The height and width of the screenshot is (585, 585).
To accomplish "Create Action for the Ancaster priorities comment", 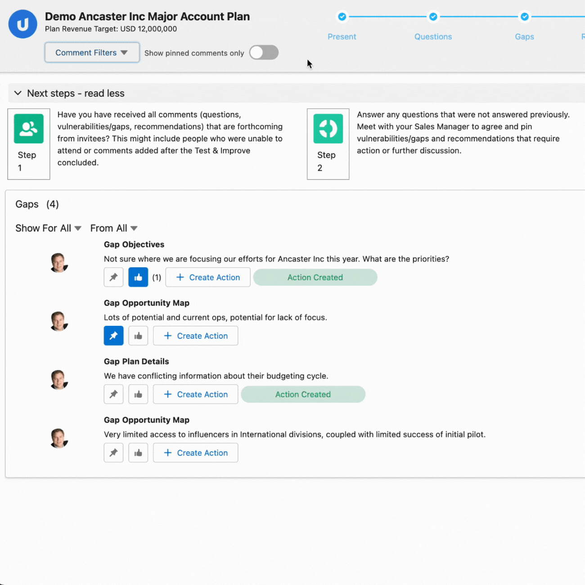I will 208,277.
